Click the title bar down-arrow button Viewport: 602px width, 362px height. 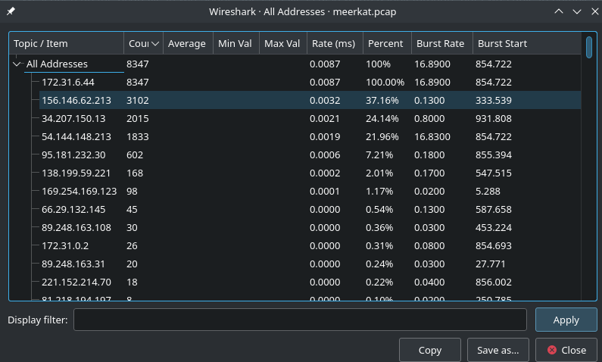(x=577, y=11)
